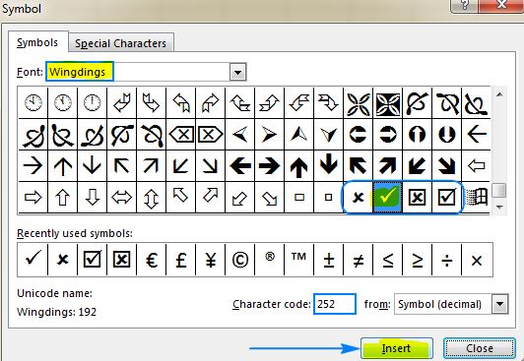Pick the small hollow square symbol
The width and height of the screenshot is (524, 361).
click(x=329, y=197)
